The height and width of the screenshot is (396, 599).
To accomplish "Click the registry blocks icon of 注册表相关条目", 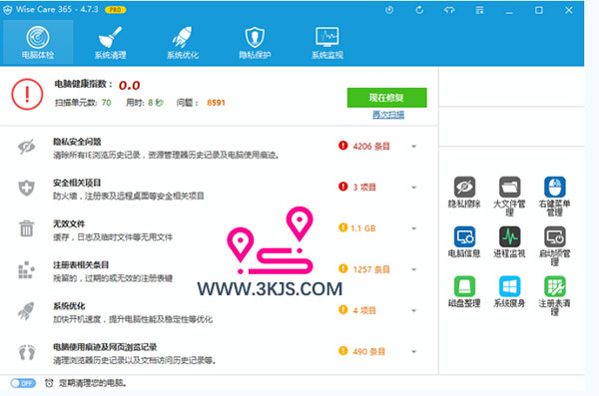I will pyautogui.click(x=26, y=270).
